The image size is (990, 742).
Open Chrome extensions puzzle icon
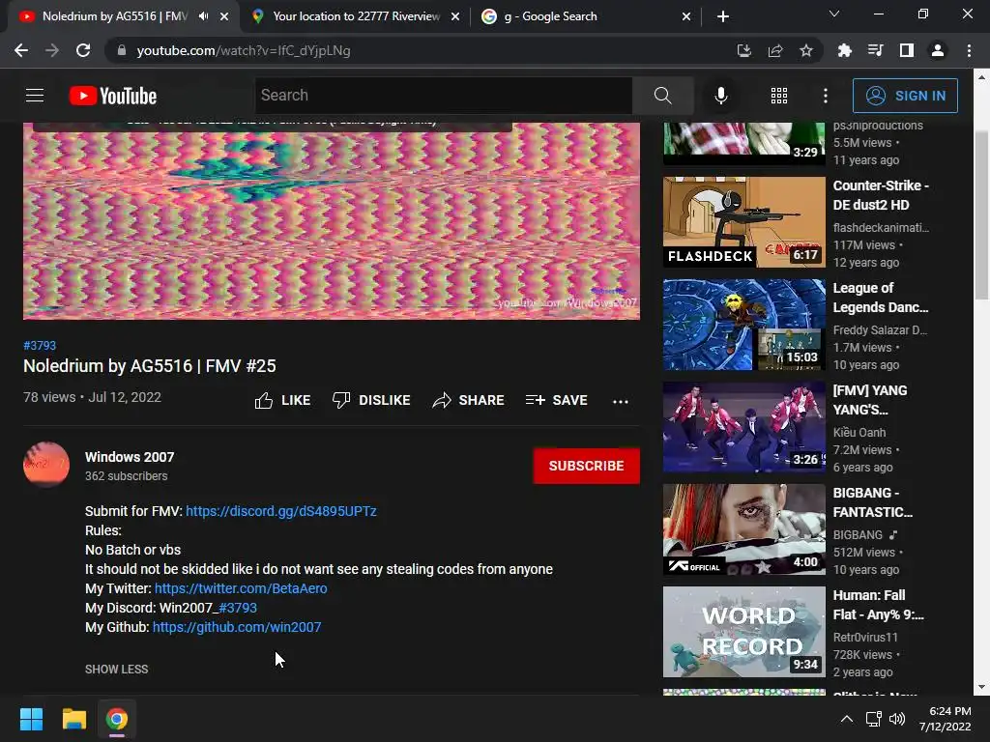pos(844,50)
